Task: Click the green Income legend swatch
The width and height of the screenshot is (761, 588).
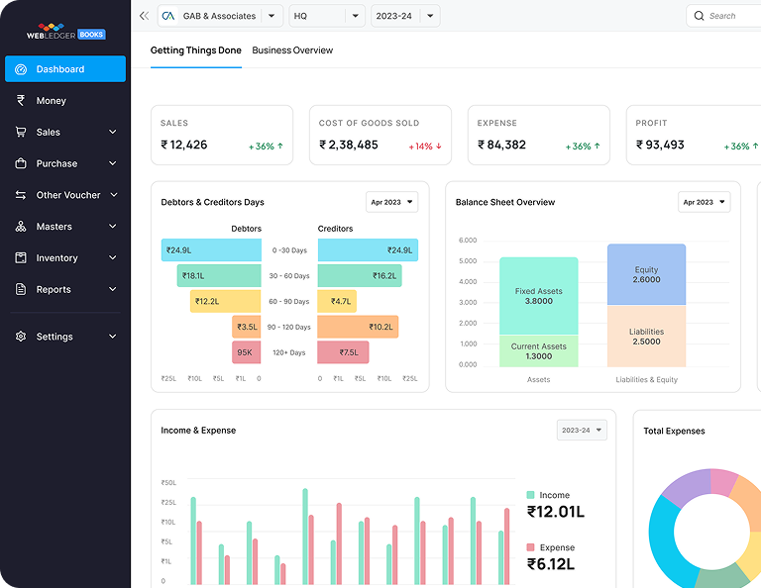Action: (x=531, y=495)
